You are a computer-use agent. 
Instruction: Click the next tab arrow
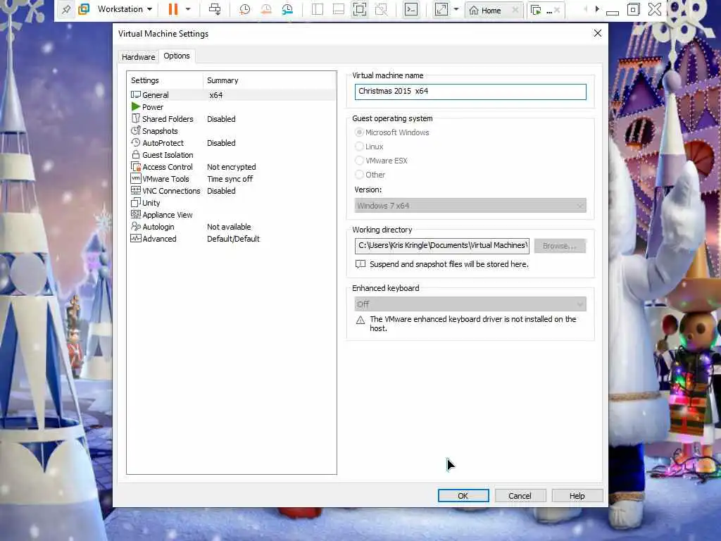(597, 9)
